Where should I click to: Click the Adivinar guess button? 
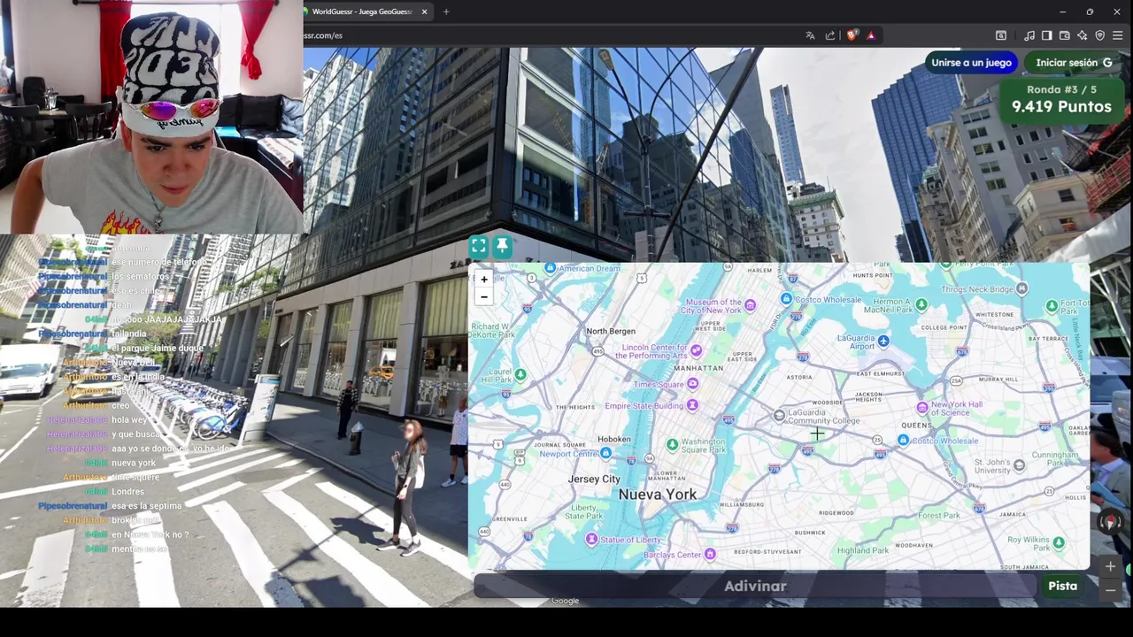[755, 586]
